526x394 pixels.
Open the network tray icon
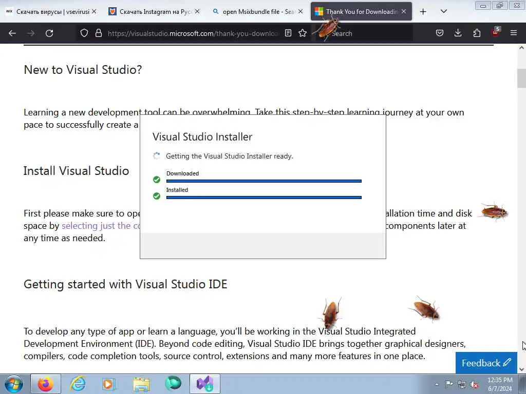click(x=462, y=384)
